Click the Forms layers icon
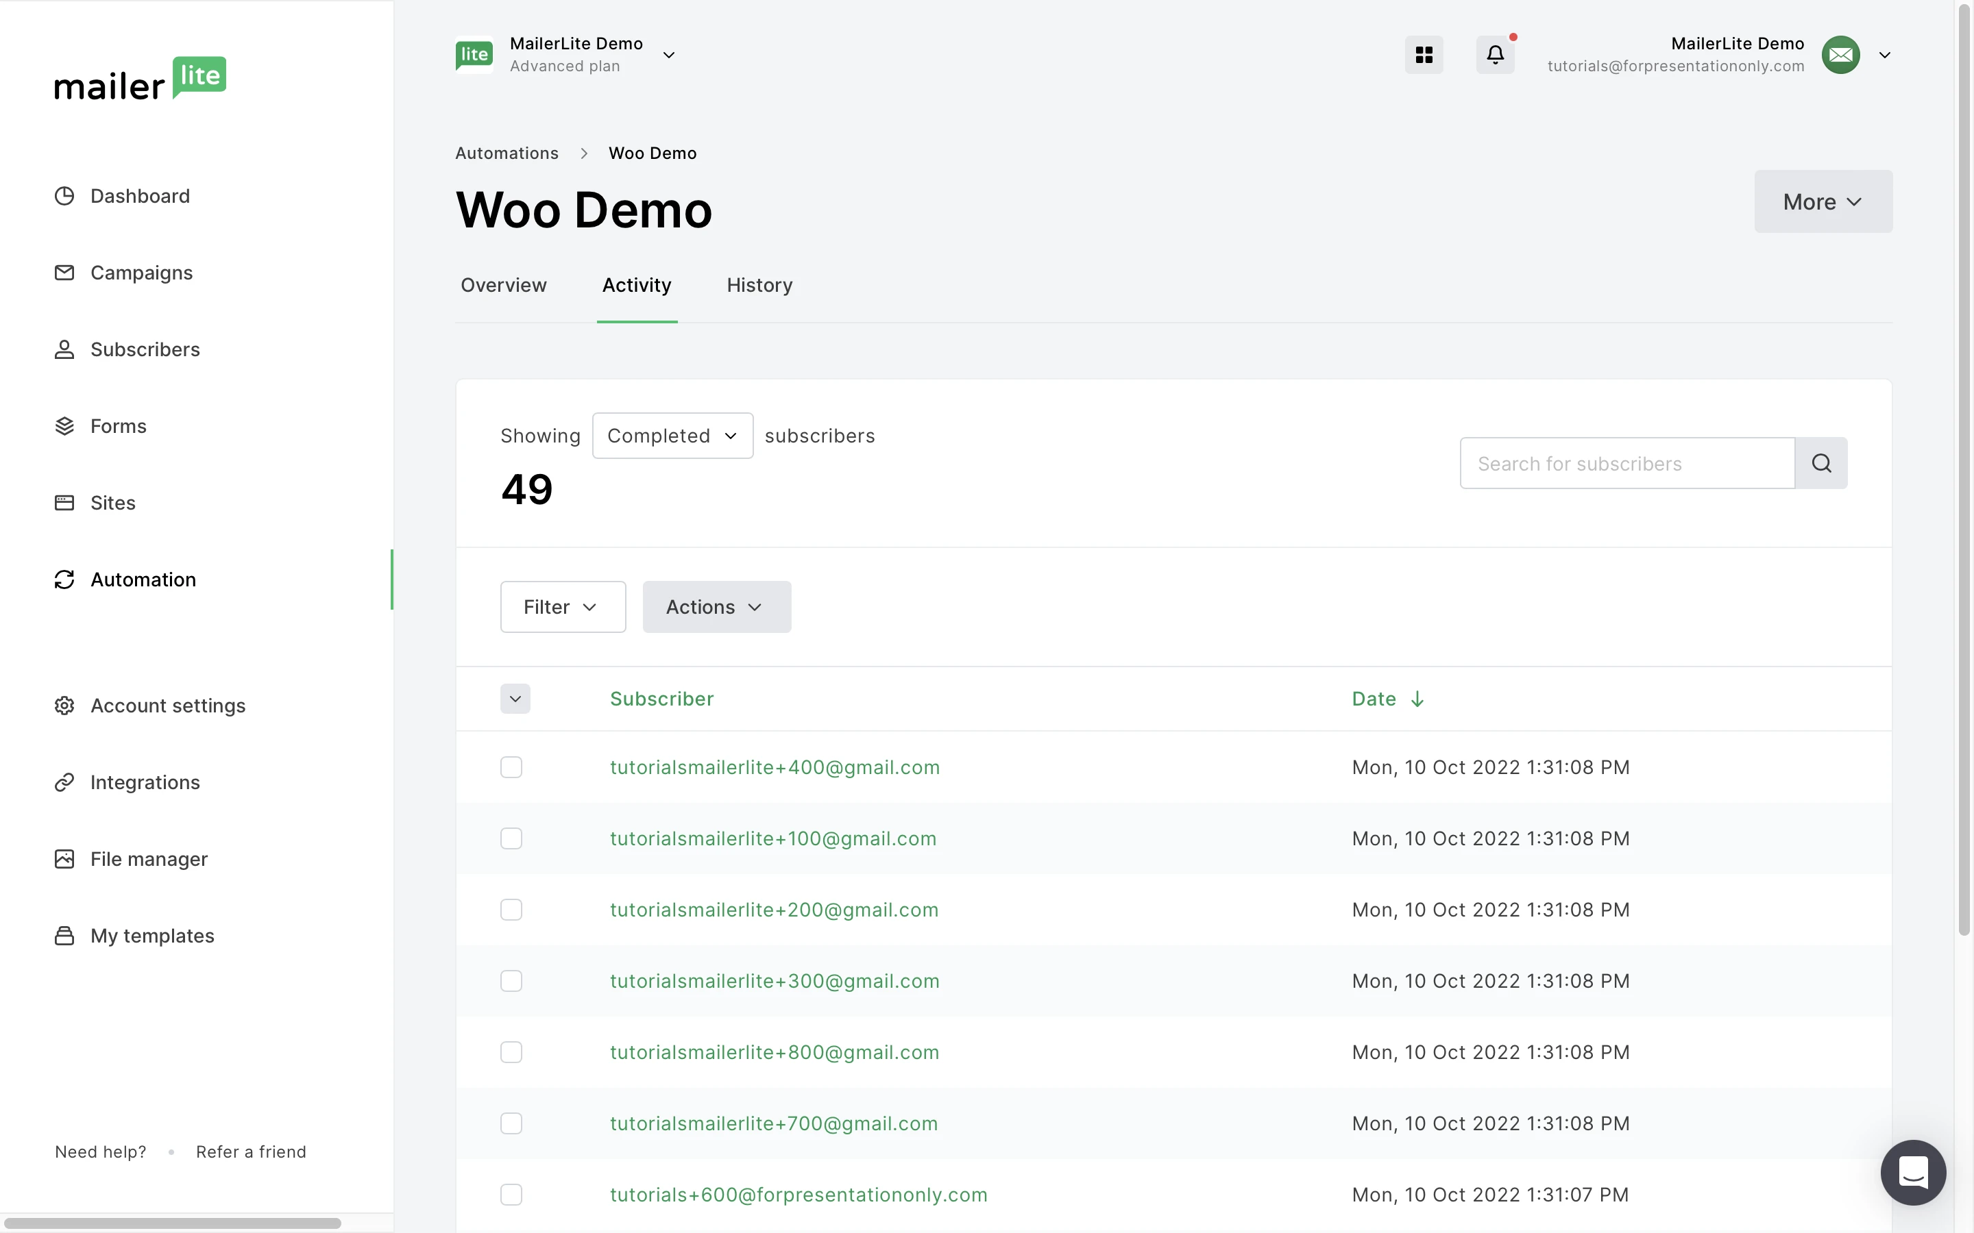1974x1233 pixels. coord(64,425)
